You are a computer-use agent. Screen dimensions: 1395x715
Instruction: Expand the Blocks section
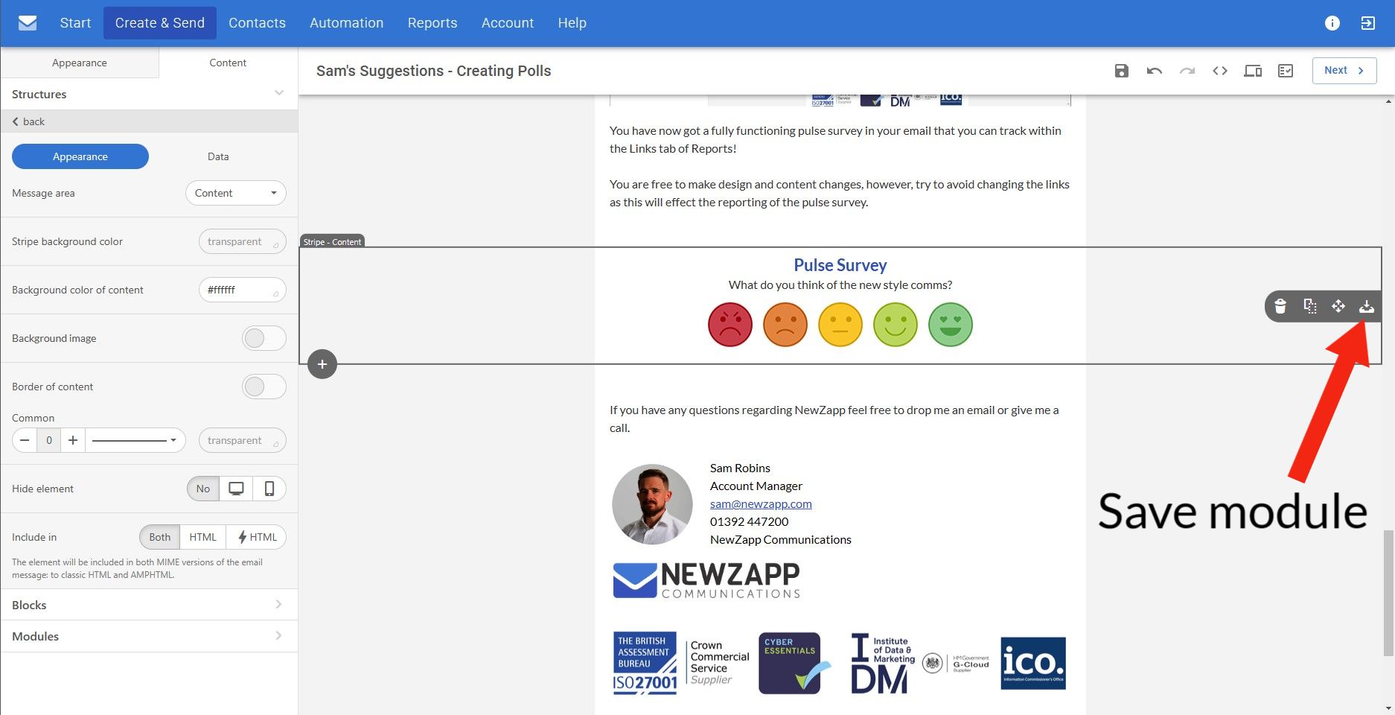(x=149, y=605)
